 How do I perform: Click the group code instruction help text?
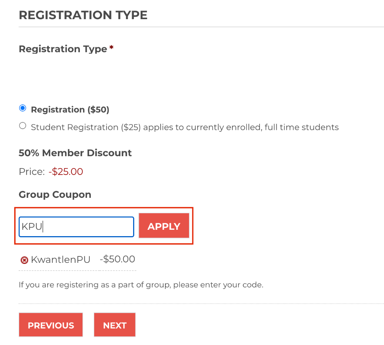tap(141, 285)
